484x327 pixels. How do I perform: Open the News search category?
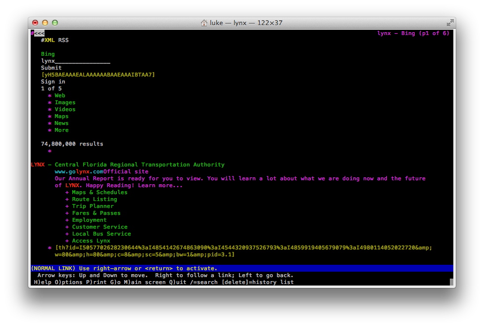pyautogui.click(x=61, y=123)
